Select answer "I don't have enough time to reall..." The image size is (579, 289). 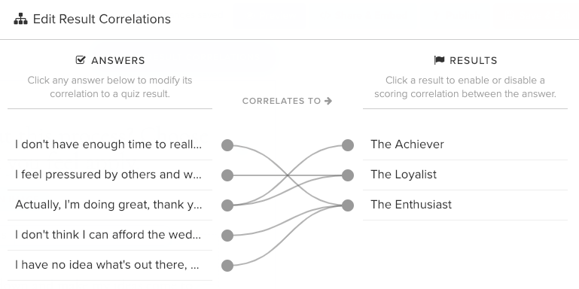(x=110, y=144)
